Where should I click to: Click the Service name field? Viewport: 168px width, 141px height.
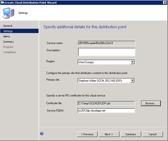tap(106, 43)
